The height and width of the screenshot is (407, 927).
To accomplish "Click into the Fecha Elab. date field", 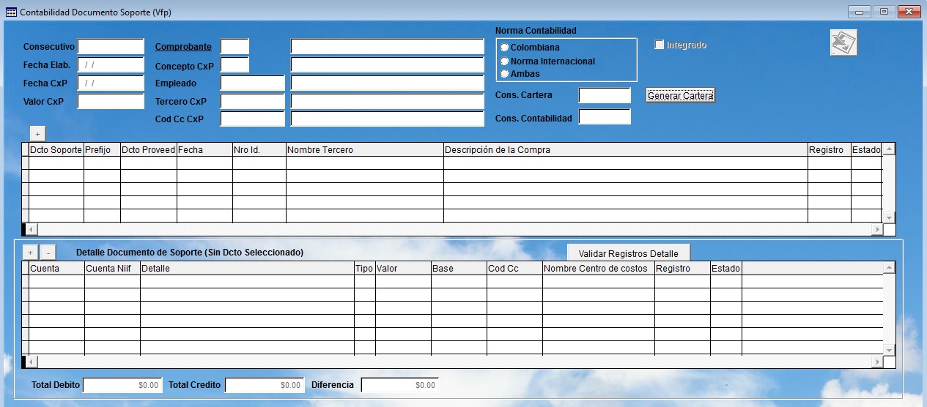I will [111, 64].
